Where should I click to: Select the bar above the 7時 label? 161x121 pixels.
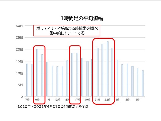click(27, 80)
